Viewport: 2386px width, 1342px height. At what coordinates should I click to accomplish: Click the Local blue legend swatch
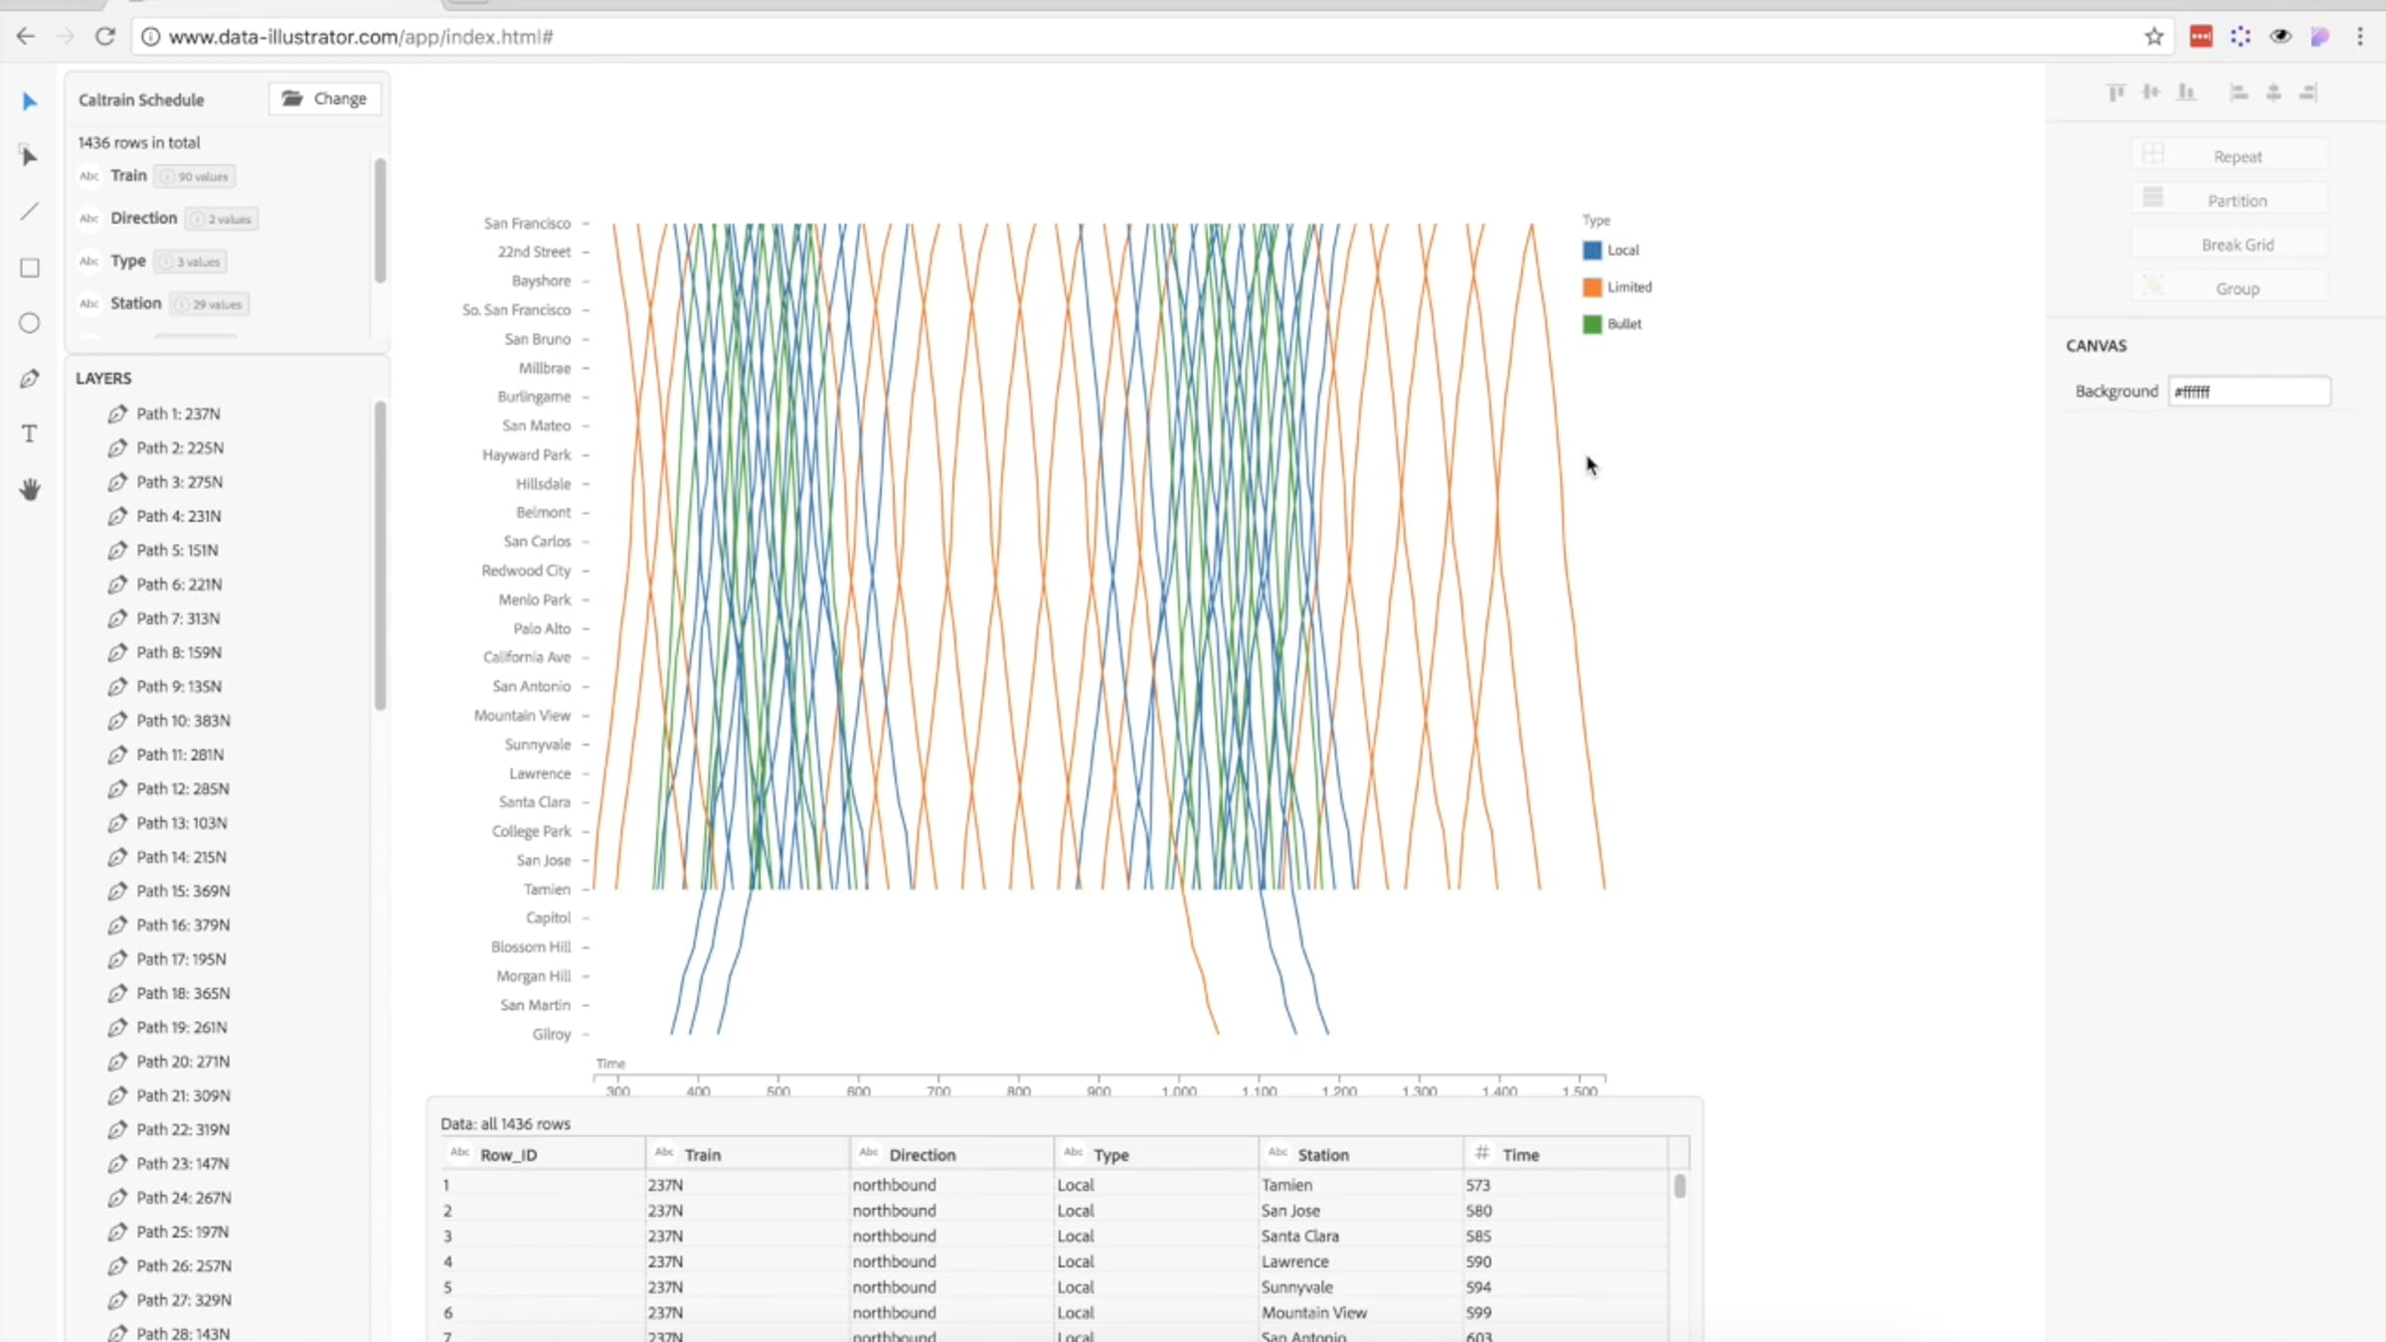pos(1592,251)
